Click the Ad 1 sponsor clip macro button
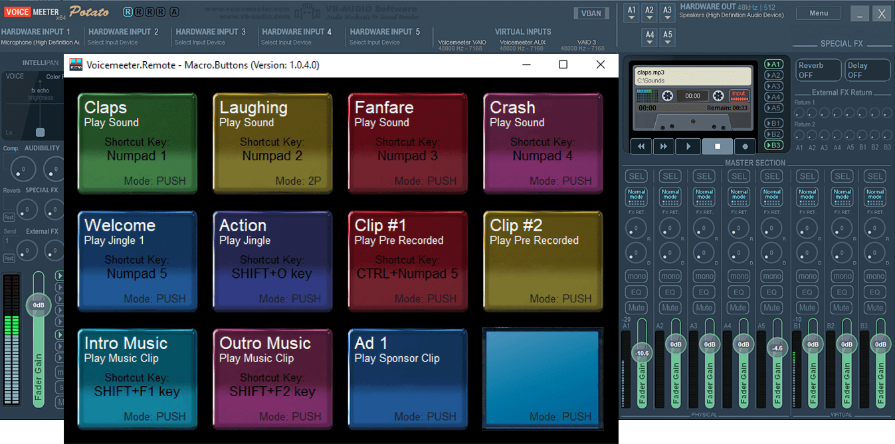This screenshot has width=895, height=444. (408, 379)
